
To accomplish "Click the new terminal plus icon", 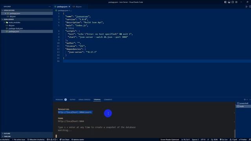I will 245,99.
